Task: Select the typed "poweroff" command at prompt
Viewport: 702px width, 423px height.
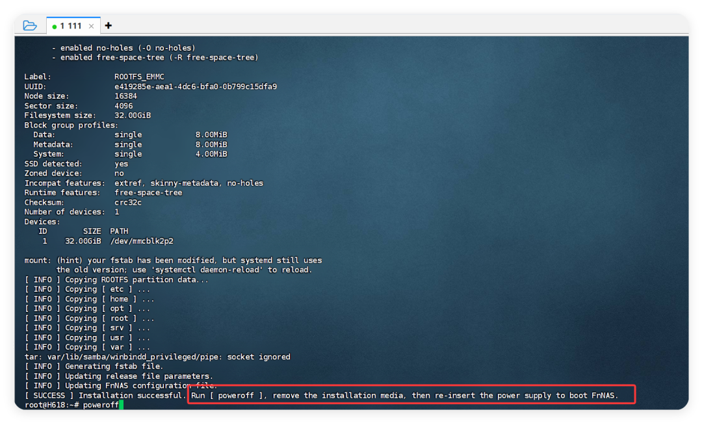Action: tap(101, 405)
